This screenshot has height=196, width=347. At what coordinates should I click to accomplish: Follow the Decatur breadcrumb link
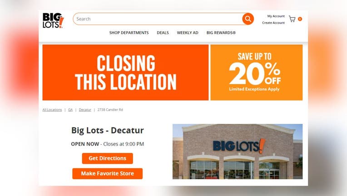pos(85,110)
